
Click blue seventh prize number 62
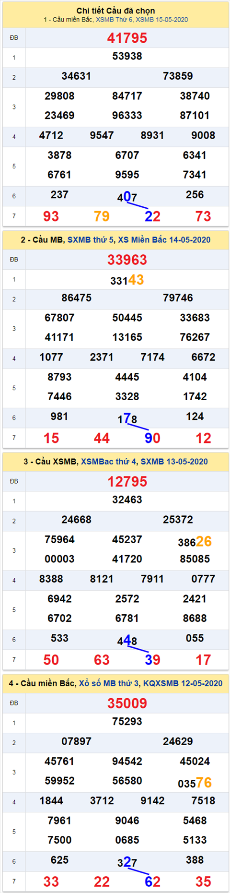coord(152,881)
